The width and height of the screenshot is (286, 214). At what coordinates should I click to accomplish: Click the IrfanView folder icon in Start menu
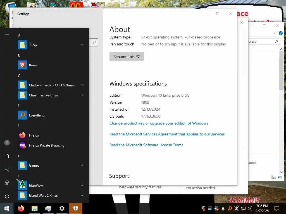pos(22,185)
